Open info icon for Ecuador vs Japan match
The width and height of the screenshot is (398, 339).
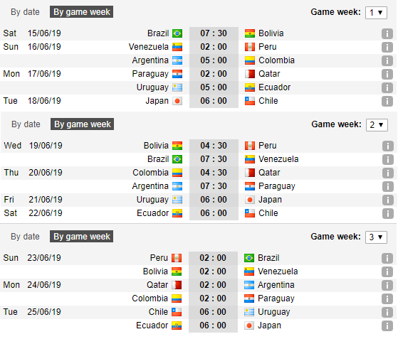click(x=387, y=325)
